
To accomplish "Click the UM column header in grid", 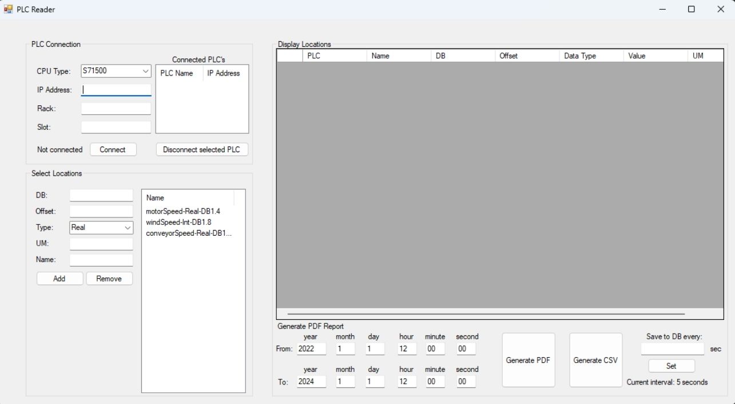I will point(705,56).
